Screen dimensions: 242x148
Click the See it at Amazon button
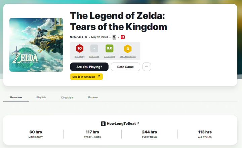click(86, 77)
